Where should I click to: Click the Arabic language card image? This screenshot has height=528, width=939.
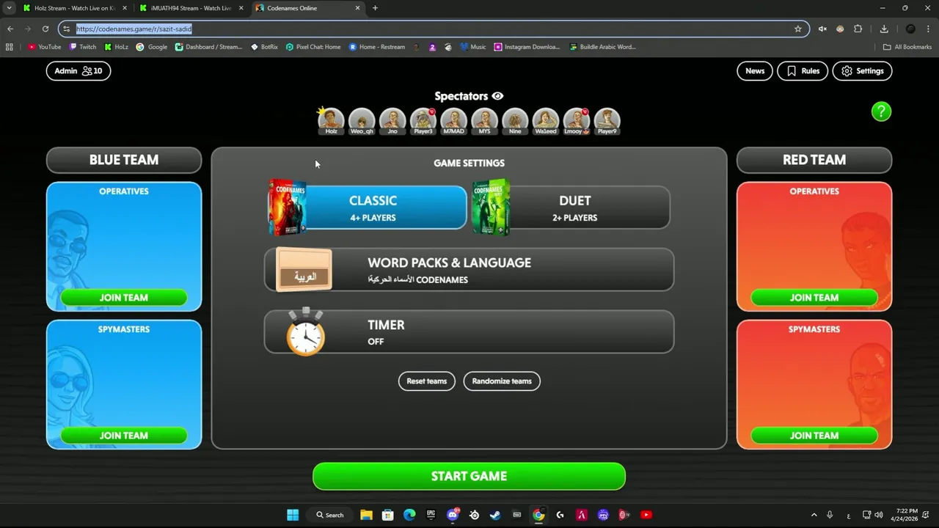coord(304,270)
